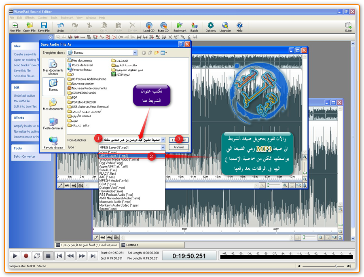Click the Open File toolbar icon
Screen dimensions: 364x277
pos(29,27)
